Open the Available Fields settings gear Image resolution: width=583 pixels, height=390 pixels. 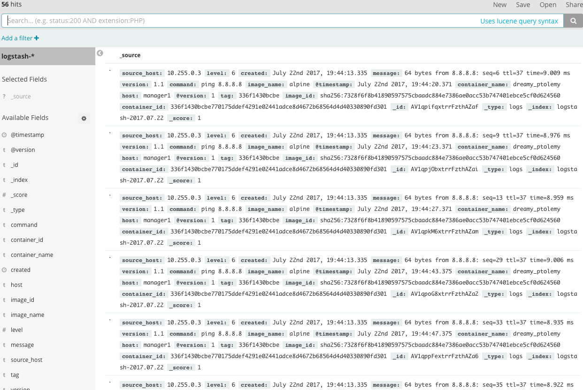pos(84,119)
